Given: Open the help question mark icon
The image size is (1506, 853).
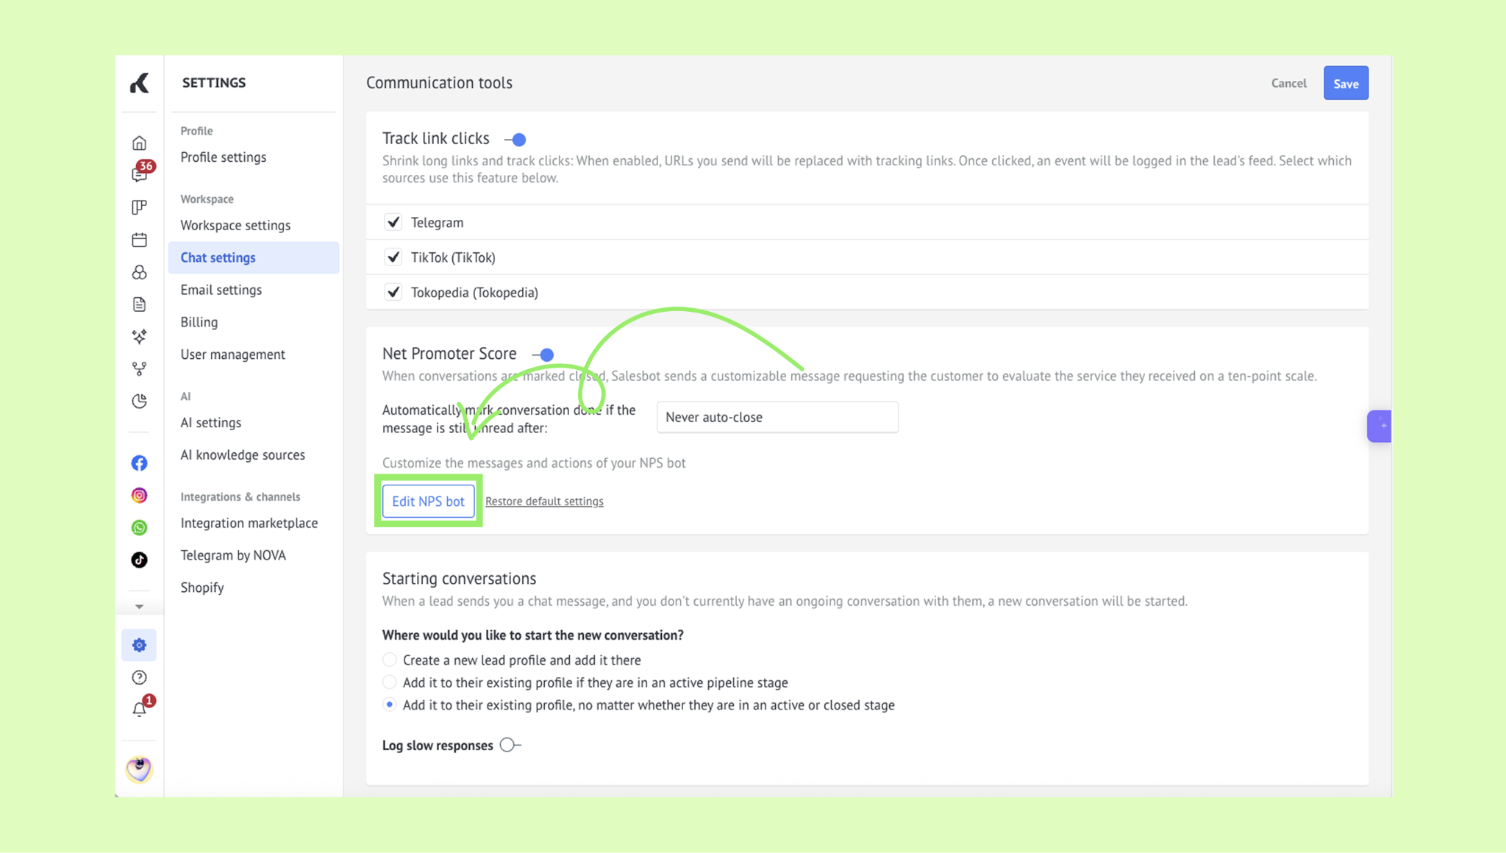Looking at the screenshot, I should (x=139, y=677).
